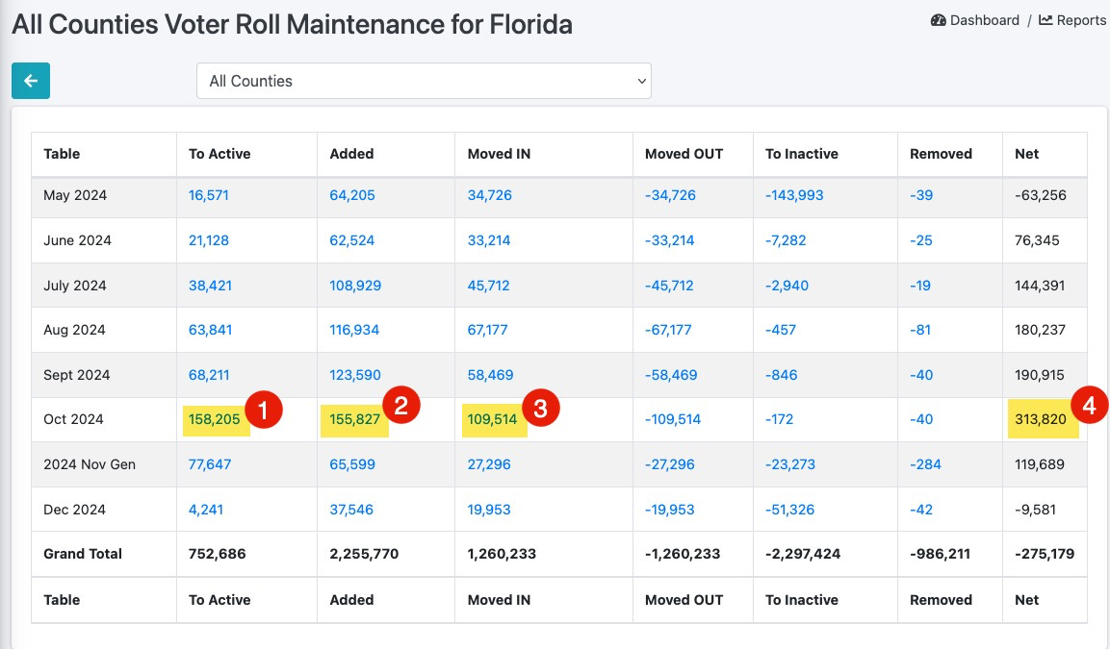This screenshot has width=1110, height=649.
Task: Click the top Moved IN column header
Action: click(x=499, y=154)
